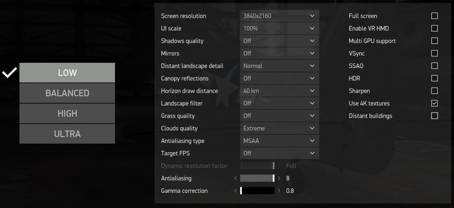
Task: Expand the Antialiasing type dropdown
Action: coord(280,141)
